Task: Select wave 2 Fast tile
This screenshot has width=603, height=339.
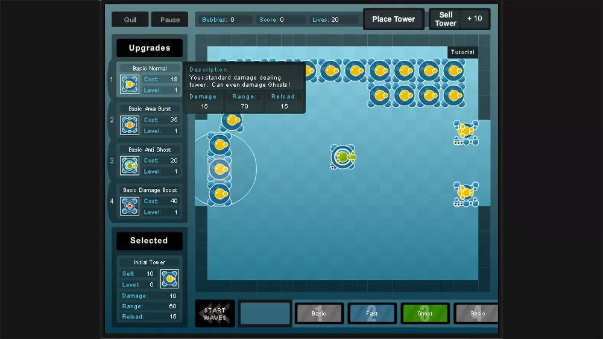Action: coord(372,313)
